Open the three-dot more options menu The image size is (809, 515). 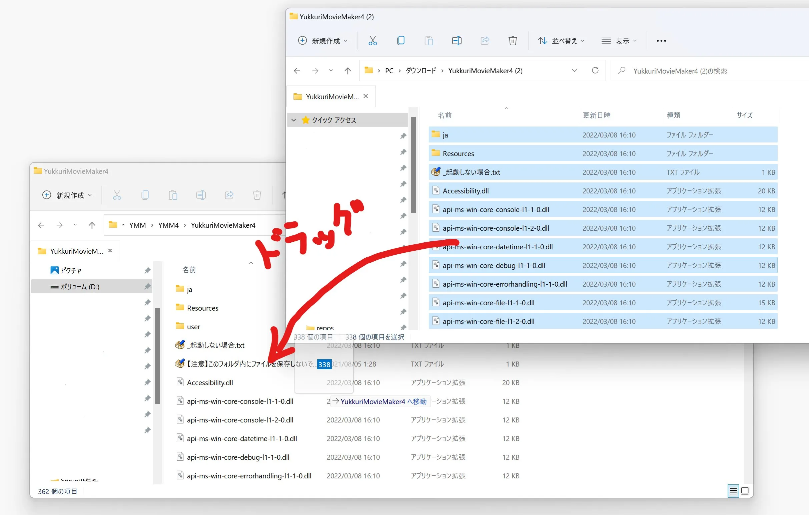pos(661,41)
